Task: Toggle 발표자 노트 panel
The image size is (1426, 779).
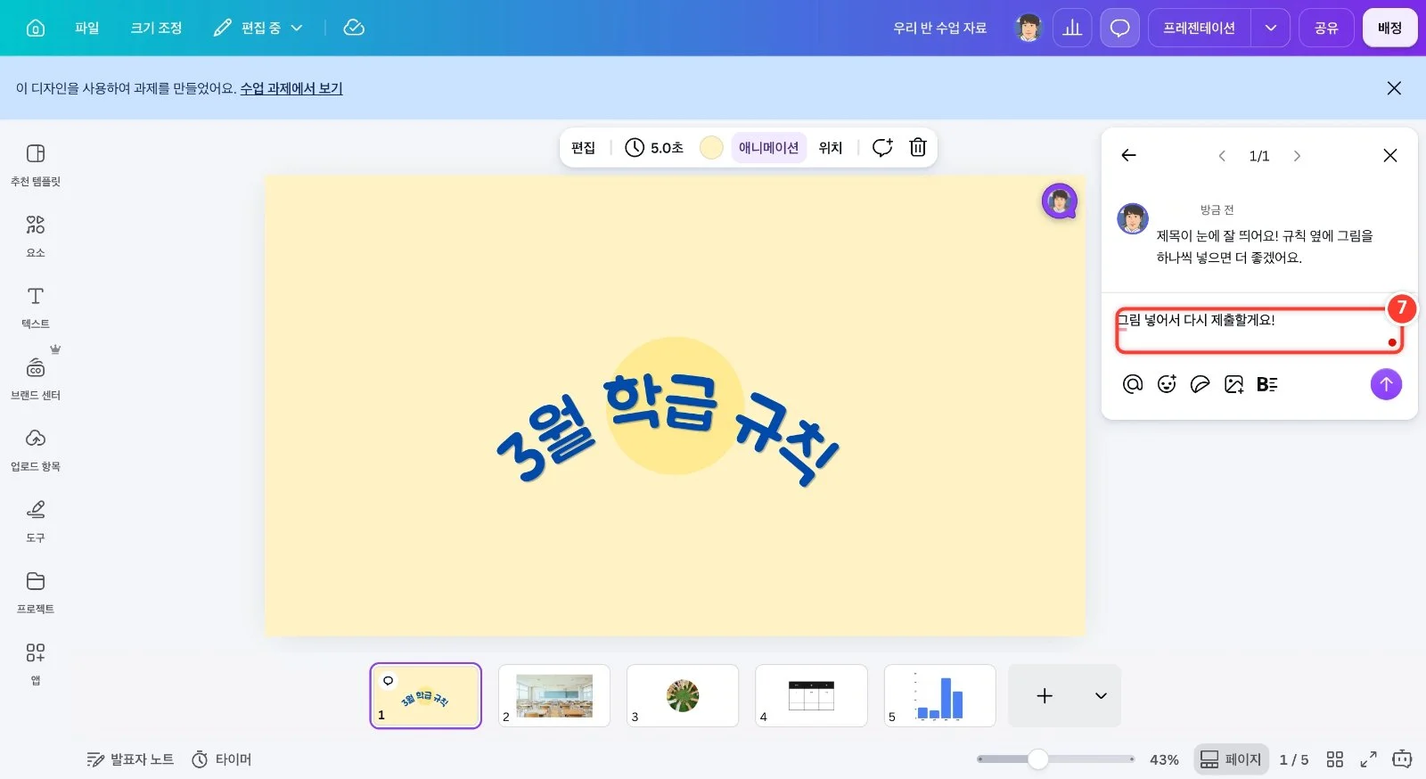Action: point(130,759)
